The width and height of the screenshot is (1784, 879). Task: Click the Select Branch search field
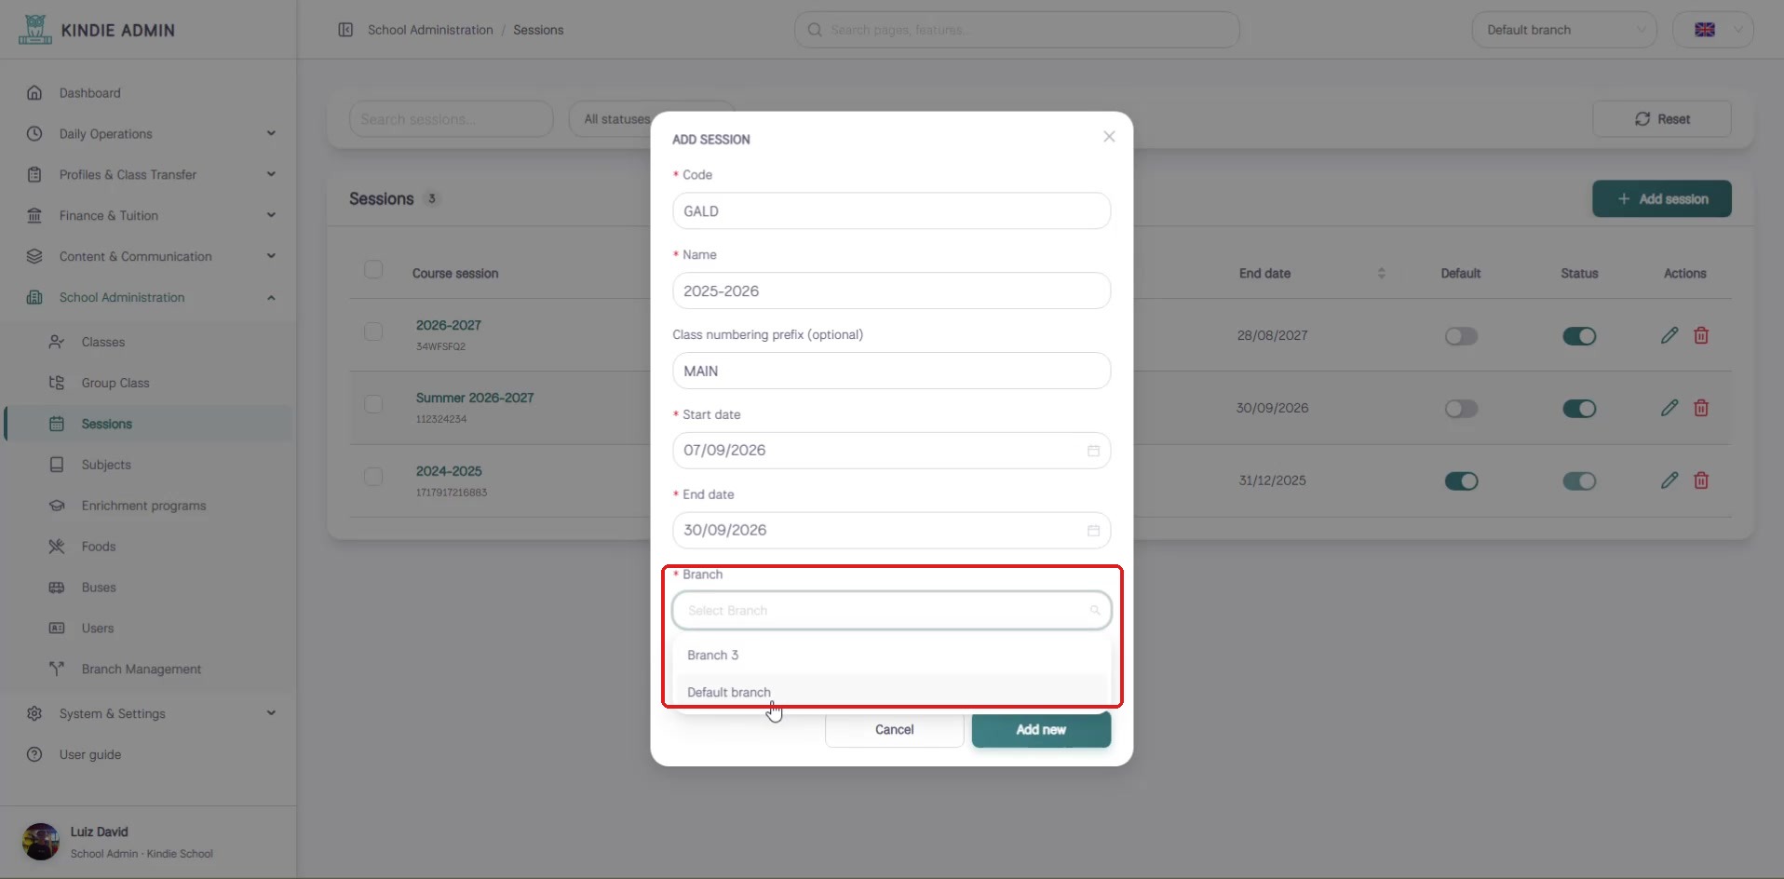[891, 611]
